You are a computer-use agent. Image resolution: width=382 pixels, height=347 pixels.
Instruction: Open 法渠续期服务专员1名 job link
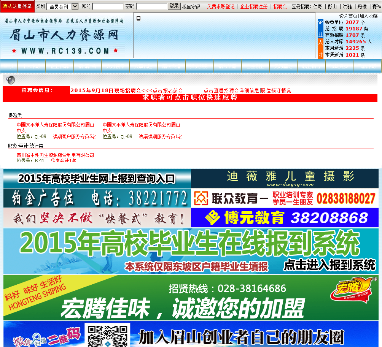(161, 136)
